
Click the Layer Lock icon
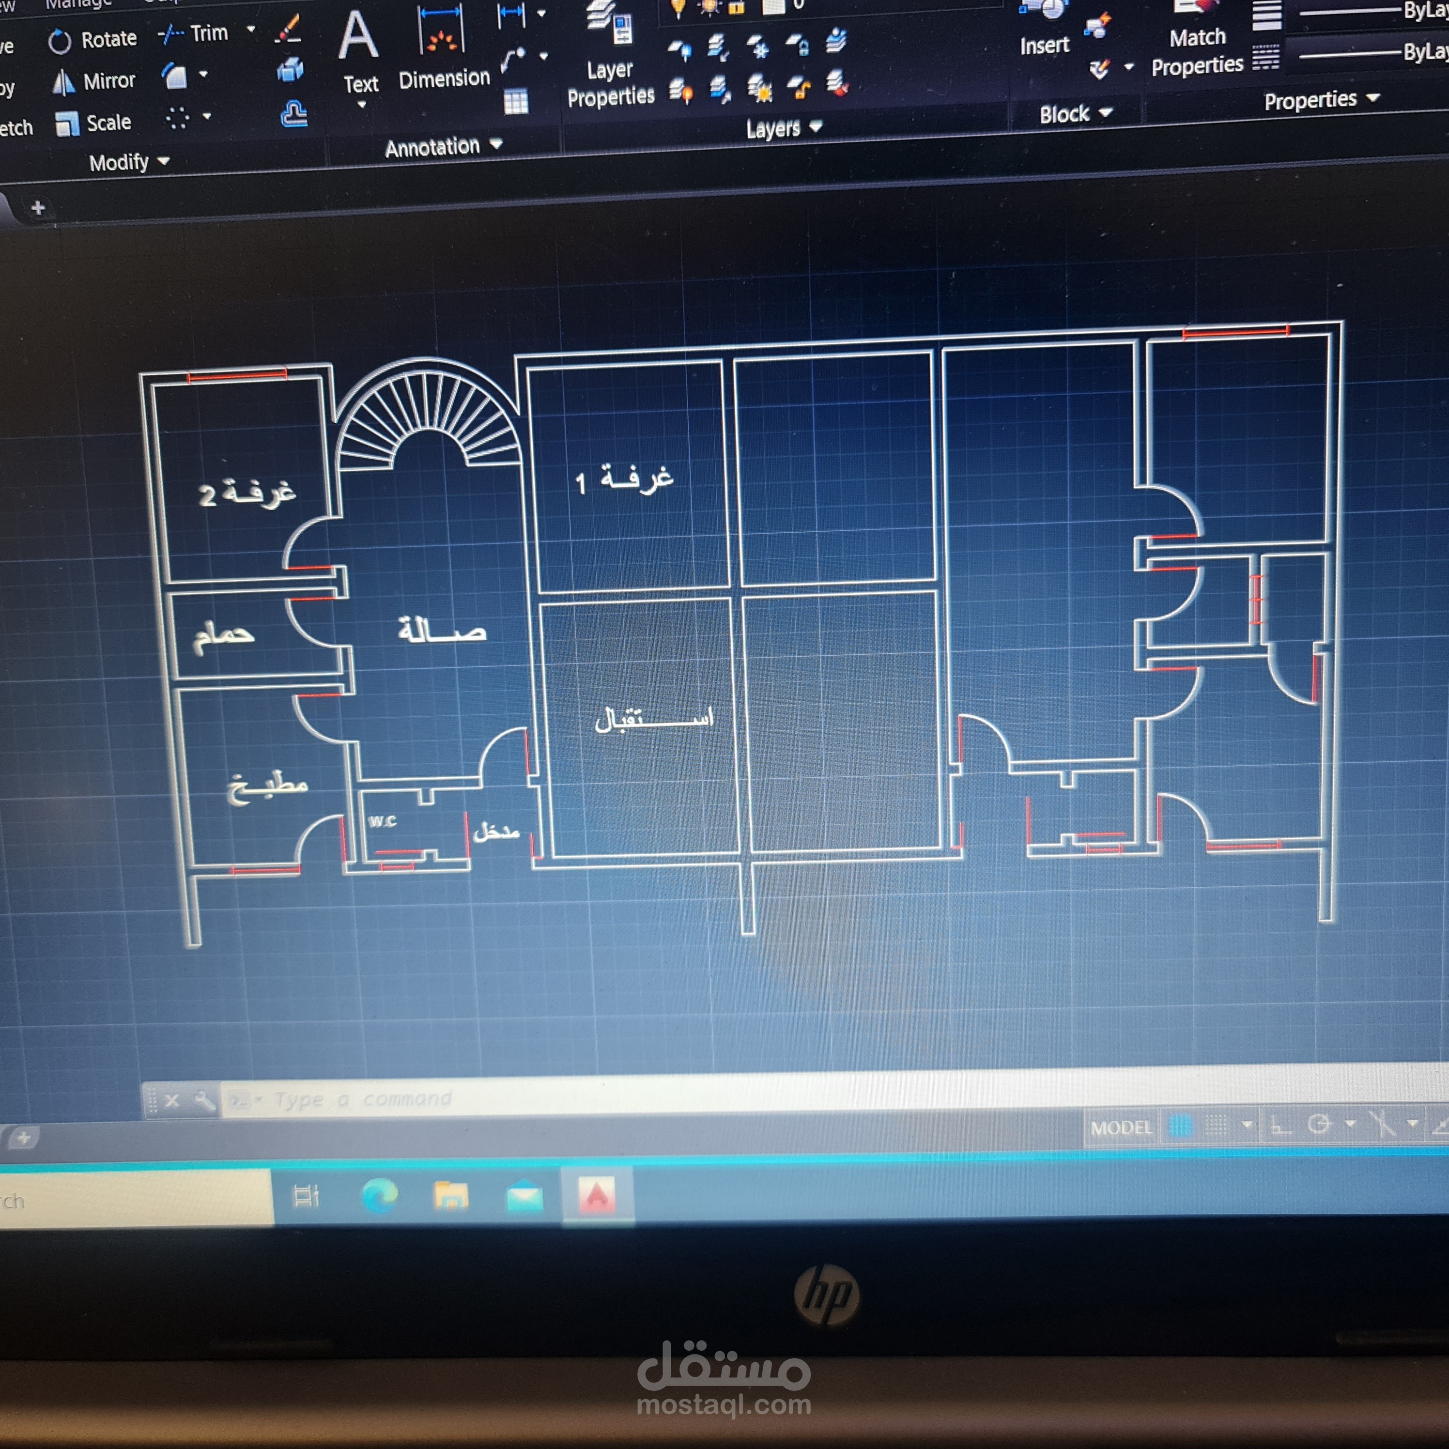(798, 45)
